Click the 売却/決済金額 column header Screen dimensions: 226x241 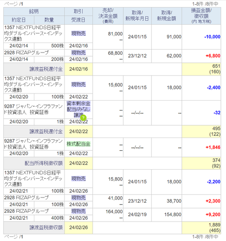108,16
